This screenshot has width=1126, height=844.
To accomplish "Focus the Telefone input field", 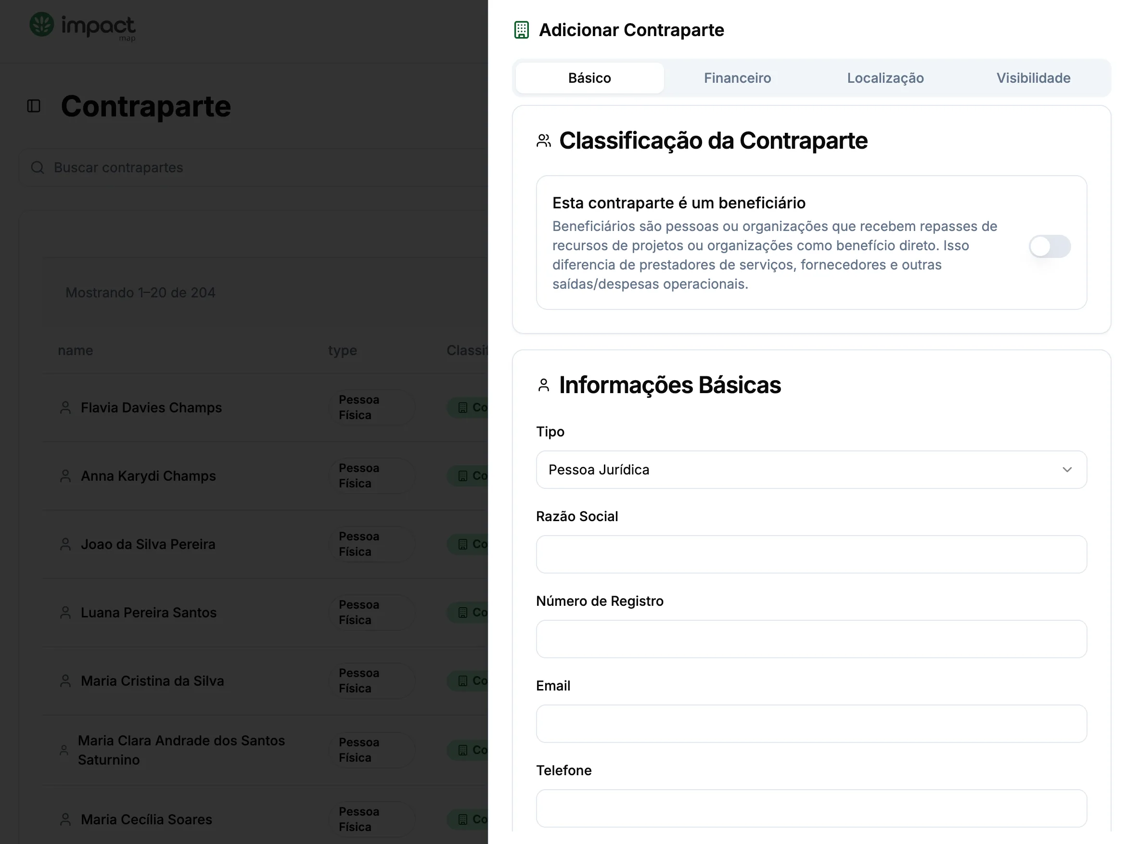I will pyautogui.click(x=811, y=808).
